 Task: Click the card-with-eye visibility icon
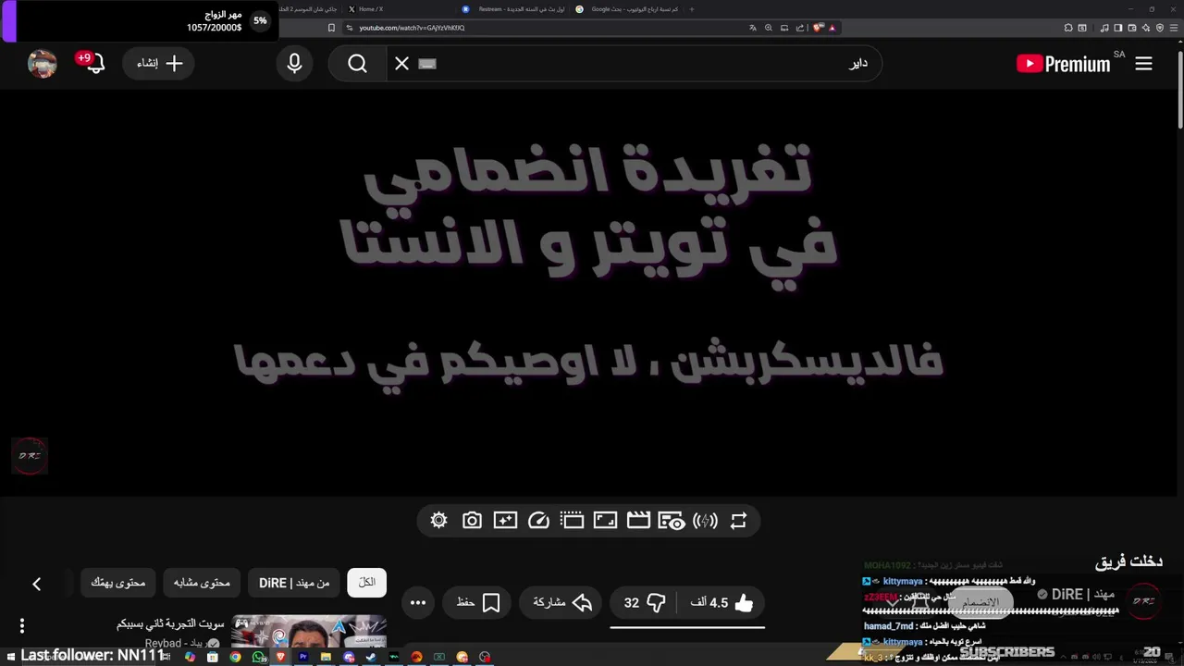point(672,521)
